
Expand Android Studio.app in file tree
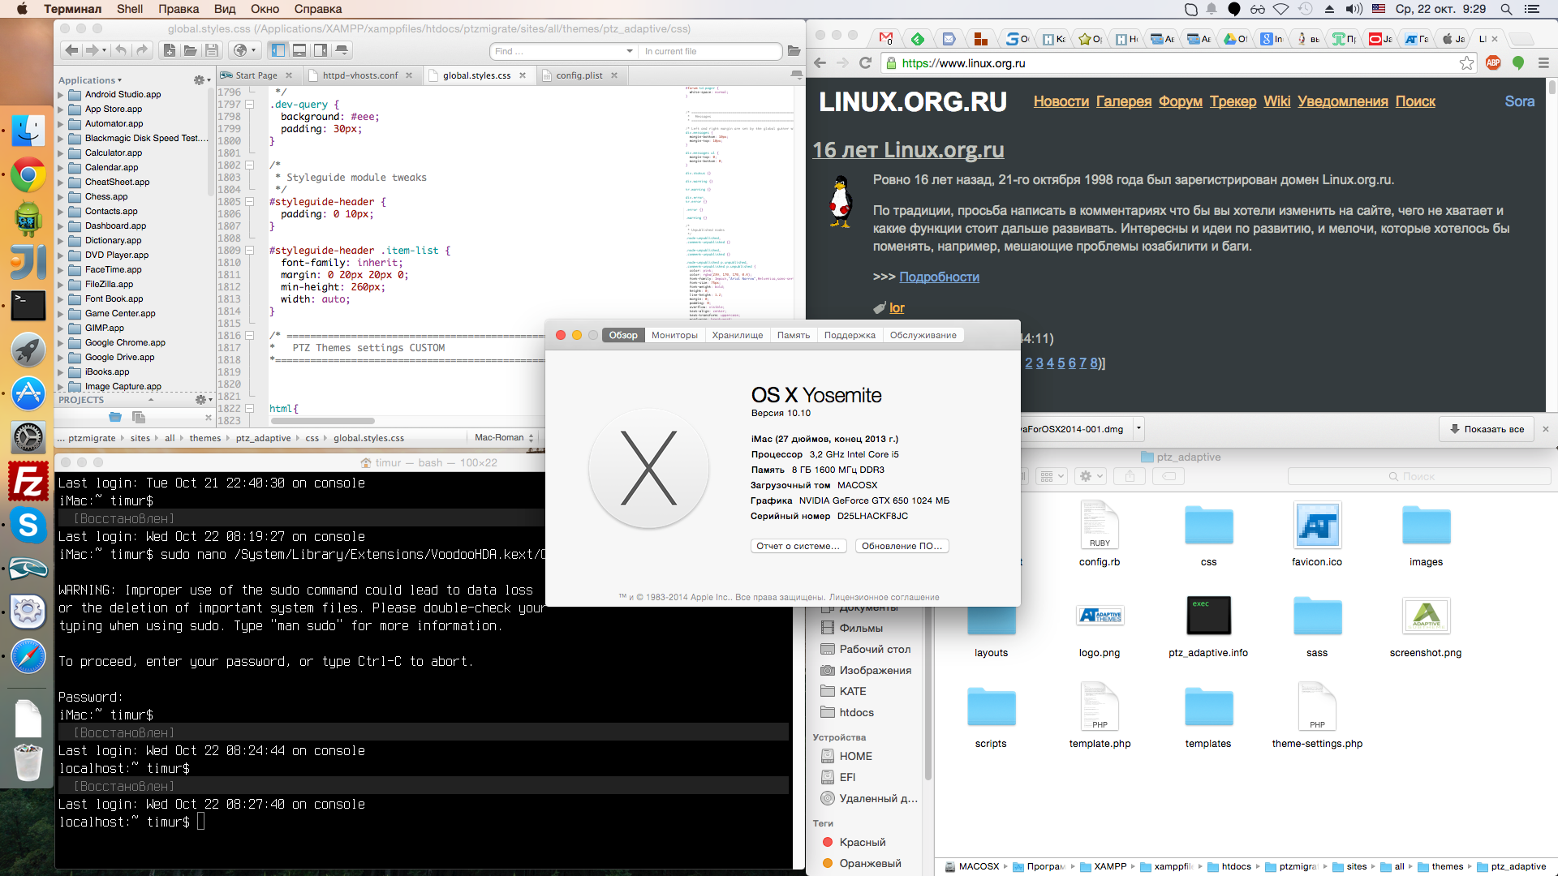pyautogui.click(x=61, y=95)
